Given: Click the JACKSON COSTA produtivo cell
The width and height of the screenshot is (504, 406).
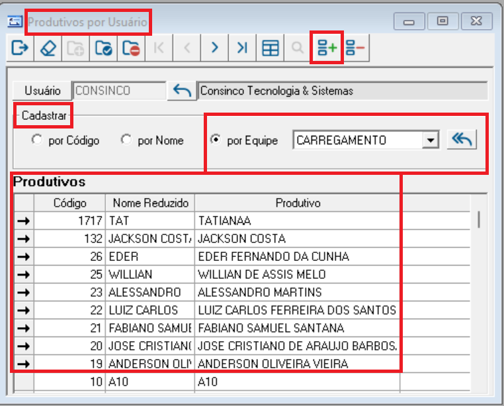Looking at the screenshot, I should [298, 238].
